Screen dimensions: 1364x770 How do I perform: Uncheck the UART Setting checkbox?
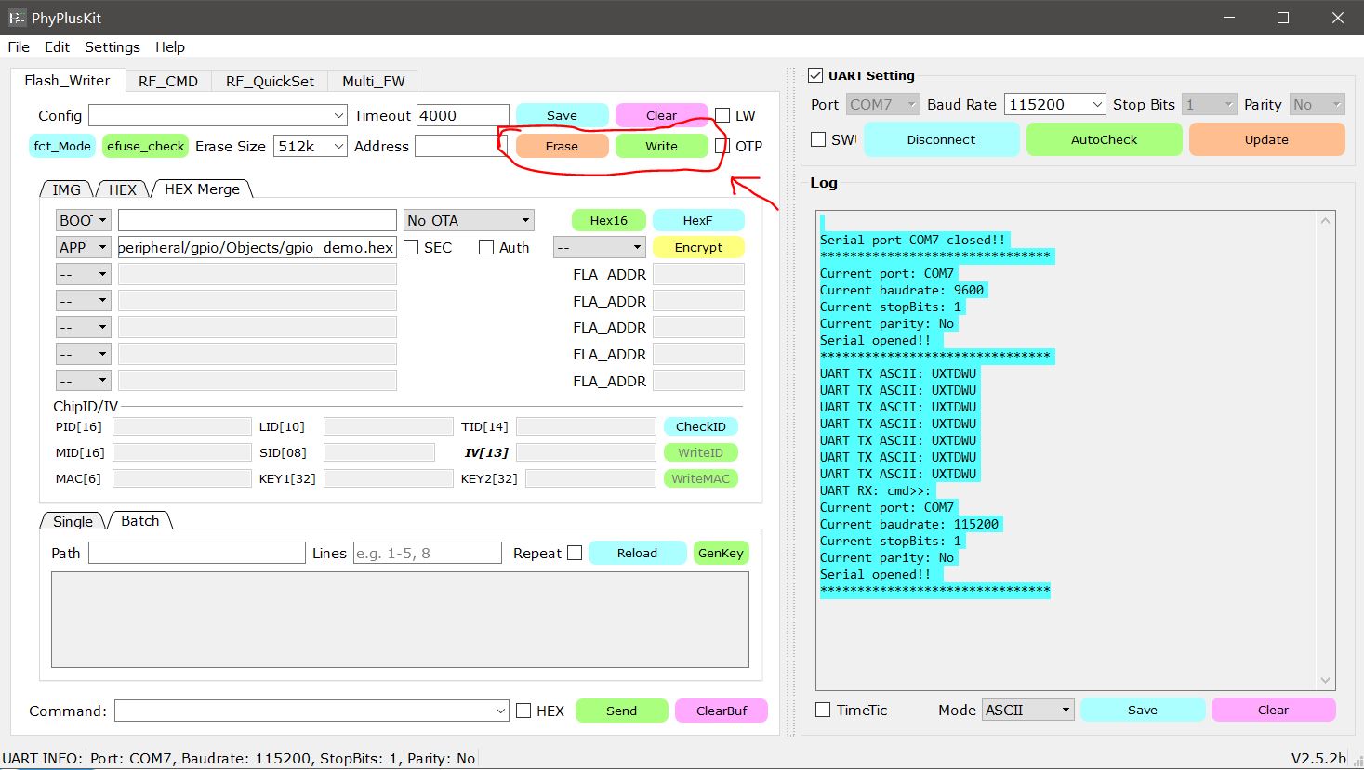click(815, 75)
